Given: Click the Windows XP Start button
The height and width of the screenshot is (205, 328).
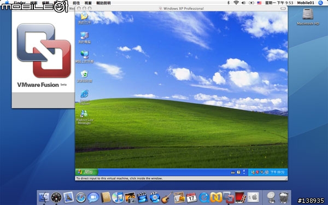Looking at the screenshot, I should click(x=86, y=172).
